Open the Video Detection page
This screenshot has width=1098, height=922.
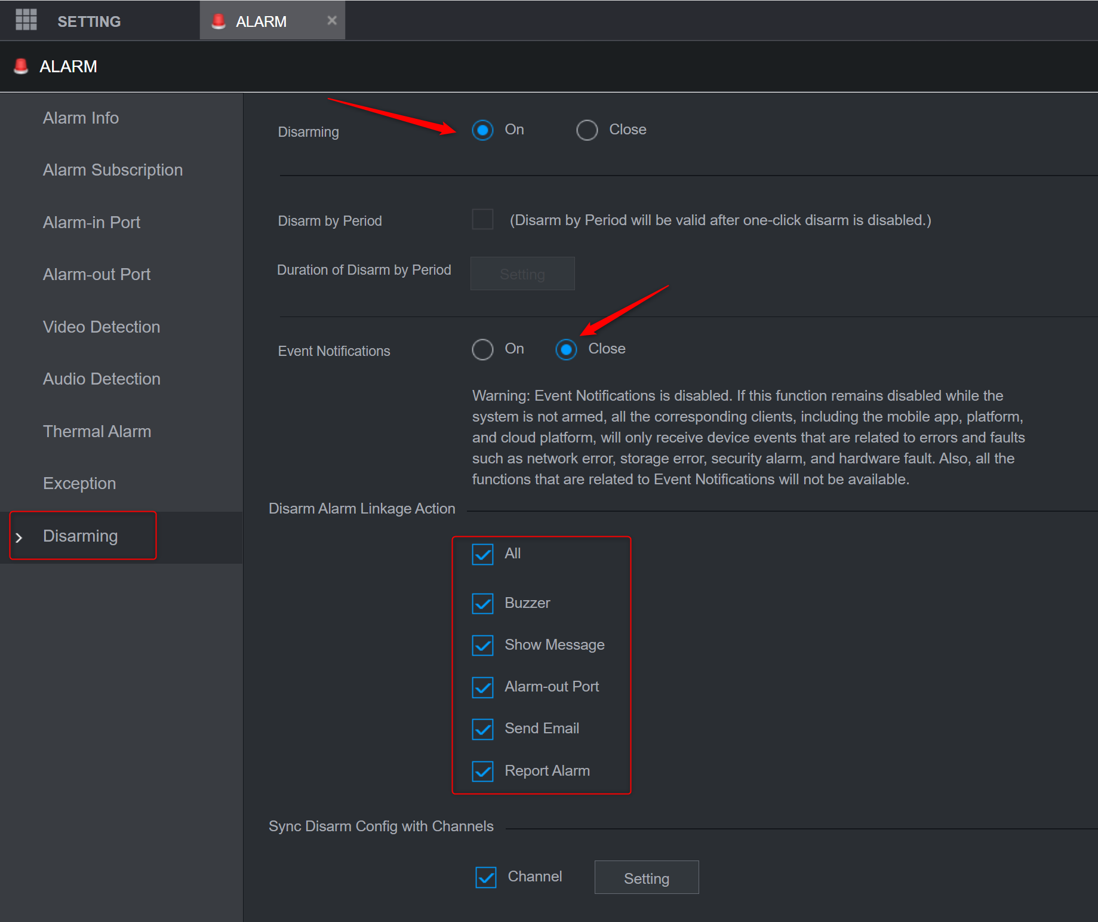point(101,327)
